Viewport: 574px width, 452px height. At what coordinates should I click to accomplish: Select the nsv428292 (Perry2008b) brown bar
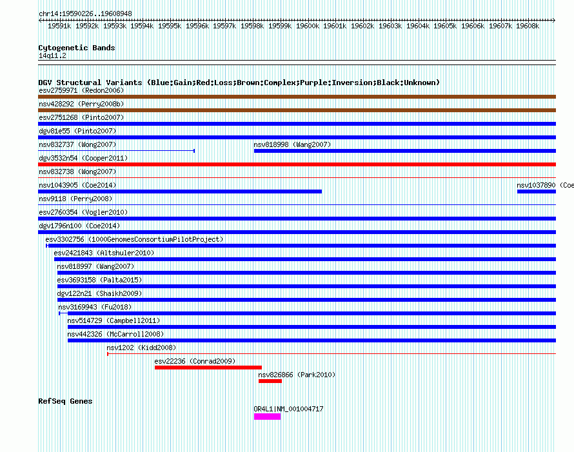point(297,110)
